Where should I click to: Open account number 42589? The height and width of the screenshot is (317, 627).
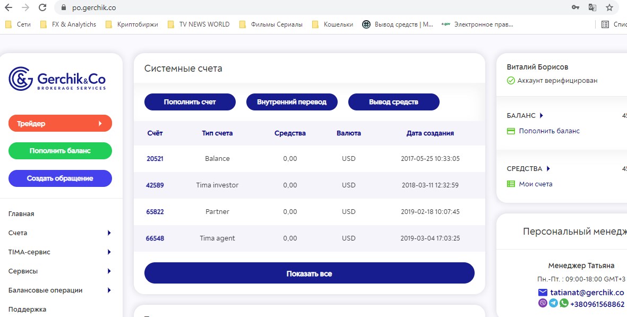(154, 185)
